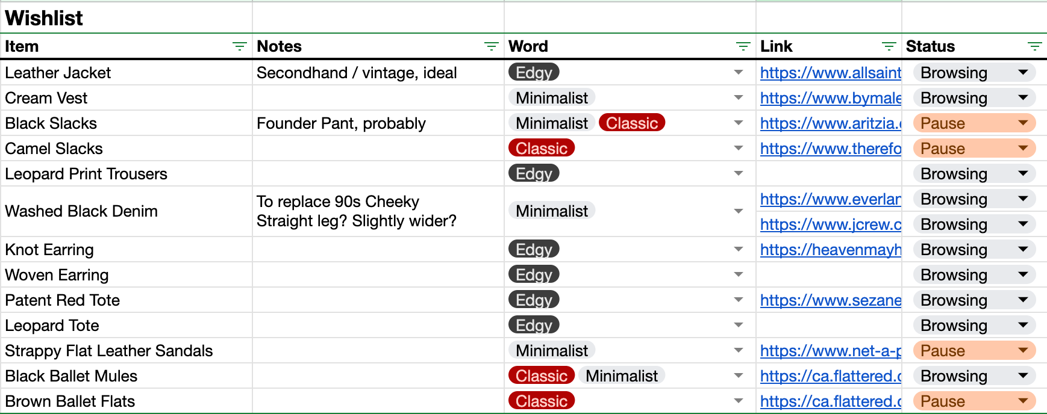Open the bymale link for Cream Vest

pos(831,98)
